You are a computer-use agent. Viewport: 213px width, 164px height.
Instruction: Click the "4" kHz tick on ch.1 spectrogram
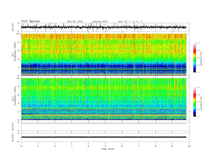(19, 59)
